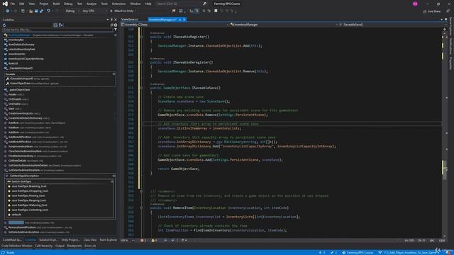Collapse the ISaveable region in CodeMaid
This screenshot has height=255, width=454.
pos(113,74)
